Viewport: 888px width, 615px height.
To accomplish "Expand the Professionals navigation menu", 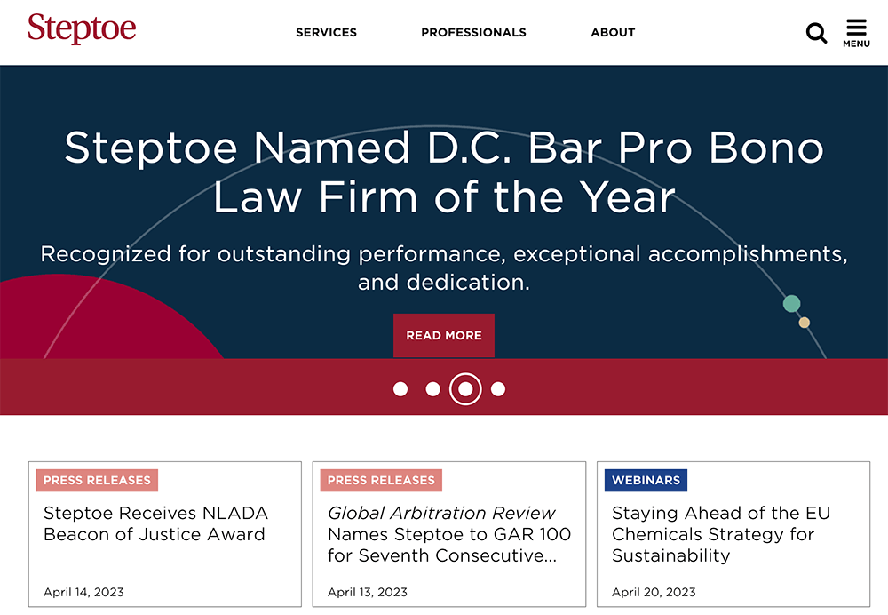I will 473,33.
